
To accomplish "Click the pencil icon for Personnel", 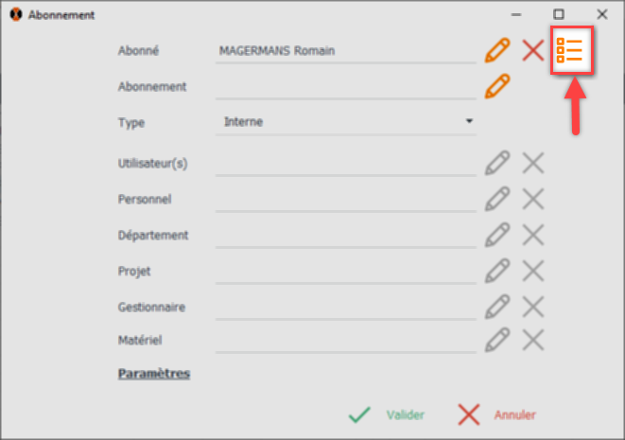I will point(497,199).
